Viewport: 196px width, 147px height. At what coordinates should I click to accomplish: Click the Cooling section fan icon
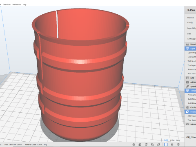point(187,107)
